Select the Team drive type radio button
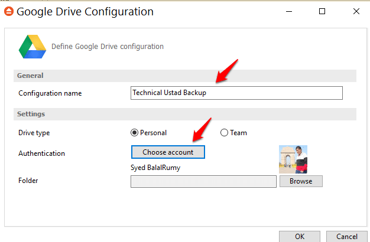The width and height of the screenshot is (370, 242). (224, 133)
